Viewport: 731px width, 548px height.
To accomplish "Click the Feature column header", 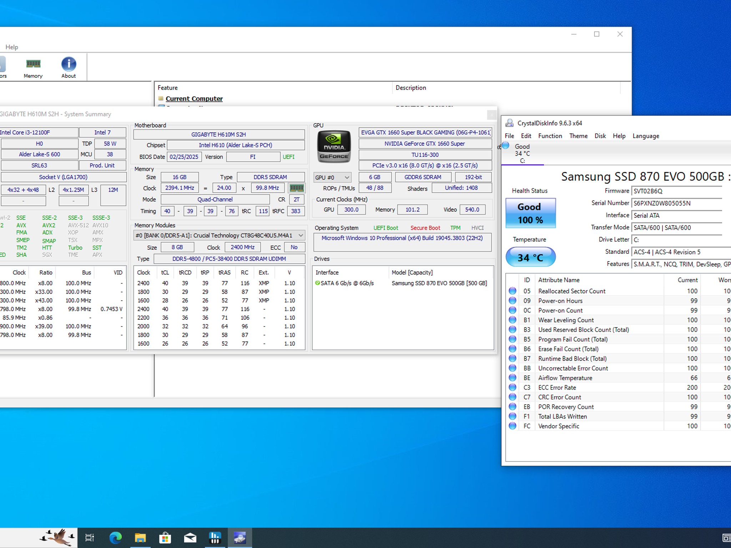I will [273, 88].
